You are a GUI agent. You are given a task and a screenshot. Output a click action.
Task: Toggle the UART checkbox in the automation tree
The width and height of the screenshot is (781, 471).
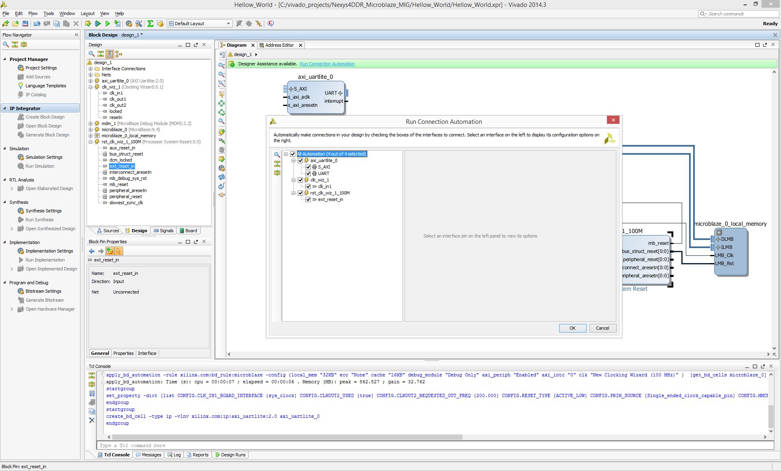308,173
